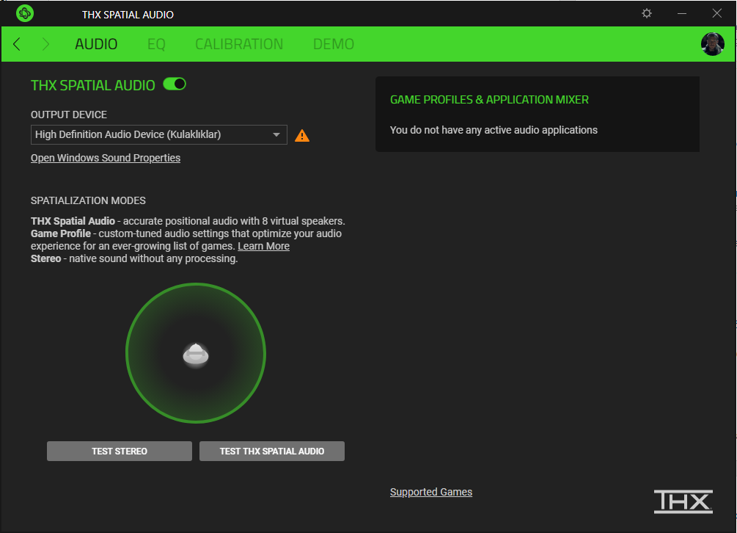Open the user profile avatar
Screen dimensions: 737x533
coord(713,44)
